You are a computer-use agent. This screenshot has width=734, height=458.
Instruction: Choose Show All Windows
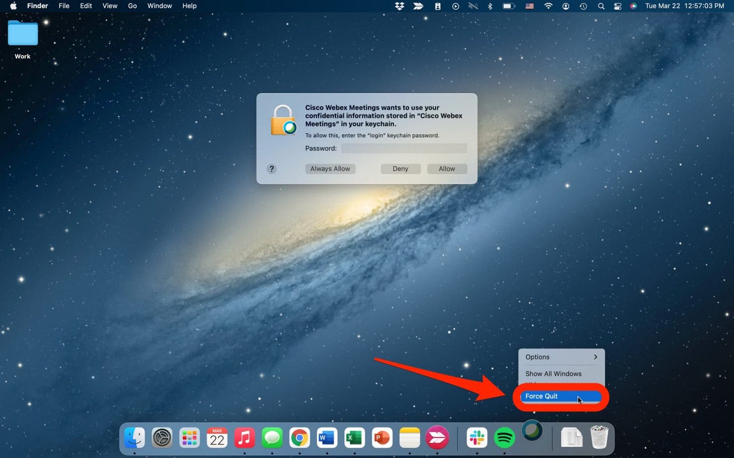pyautogui.click(x=553, y=373)
